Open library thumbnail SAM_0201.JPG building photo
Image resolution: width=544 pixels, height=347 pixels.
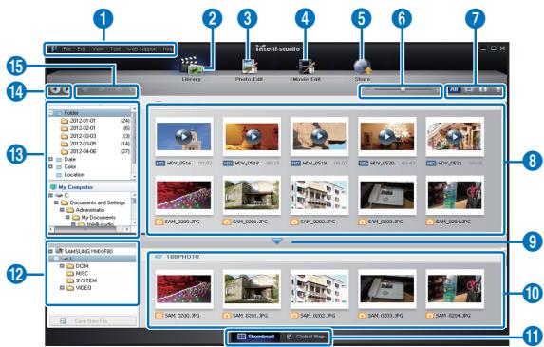coord(252,195)
